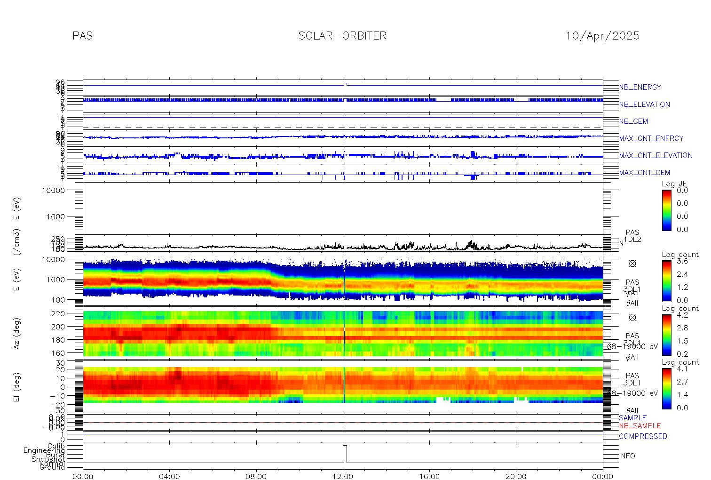
Task: Click the color bar scaled 4.1 to 0.0
Action: (x=667, y=388)
